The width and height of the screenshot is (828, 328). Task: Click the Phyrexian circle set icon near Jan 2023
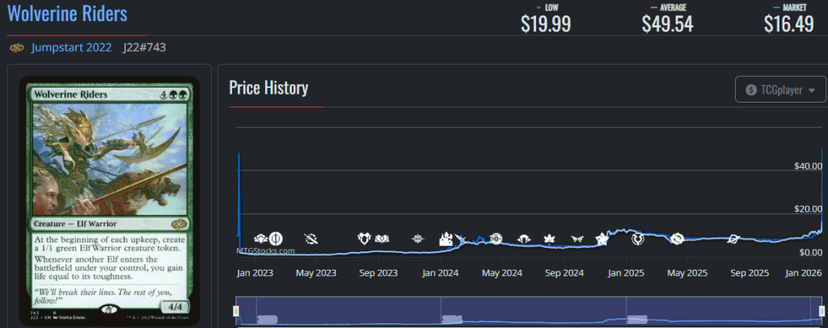coord(276,238)
